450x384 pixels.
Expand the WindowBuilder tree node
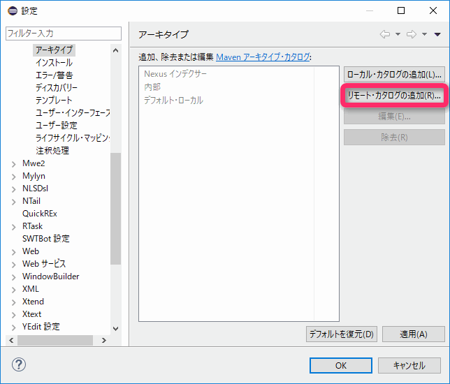point(13,277)
